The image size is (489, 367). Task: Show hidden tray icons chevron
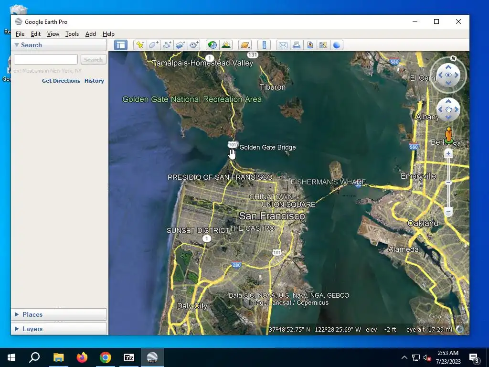click(404, 357)
